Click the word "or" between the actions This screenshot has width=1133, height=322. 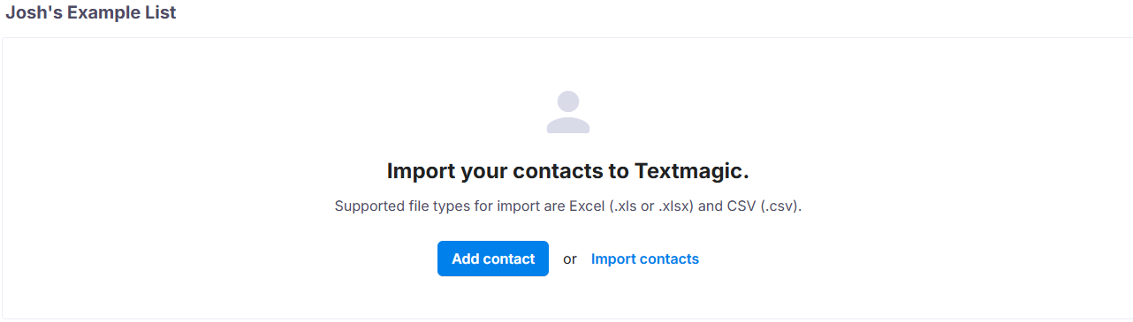coord(570,259)
